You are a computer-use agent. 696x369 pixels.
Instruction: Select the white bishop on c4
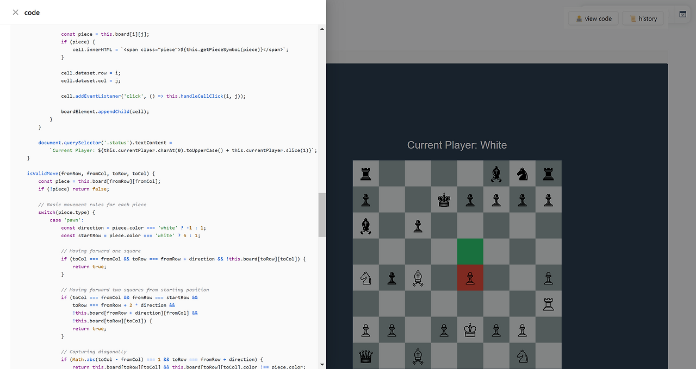click(x=418, y=278)
